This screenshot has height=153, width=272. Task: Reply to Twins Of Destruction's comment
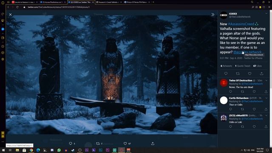[x=230, y=92]
